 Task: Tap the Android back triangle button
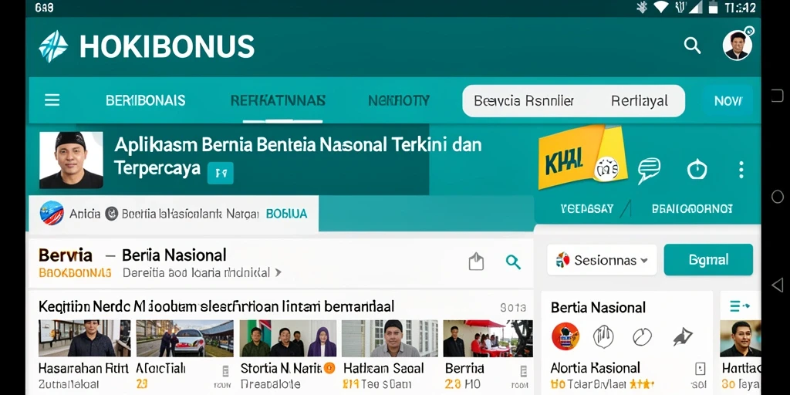tap(778, 285)
